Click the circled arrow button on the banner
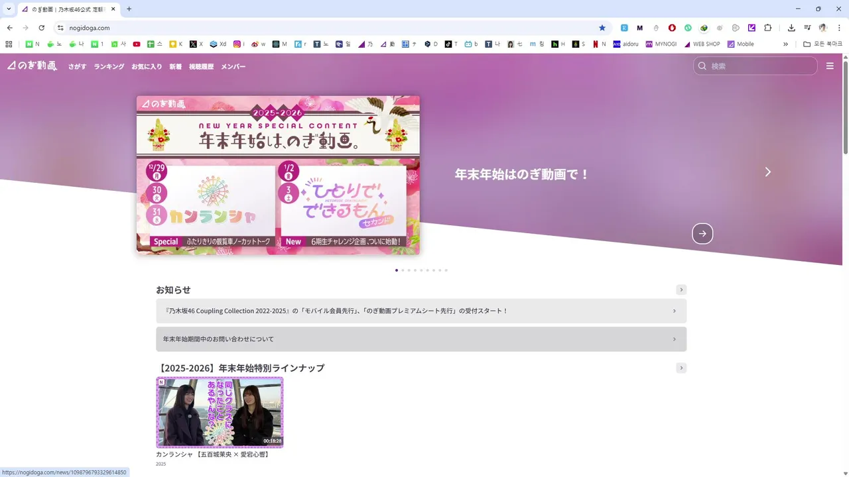The width and height of the screenshot is (849, 477). coord(702,233)
